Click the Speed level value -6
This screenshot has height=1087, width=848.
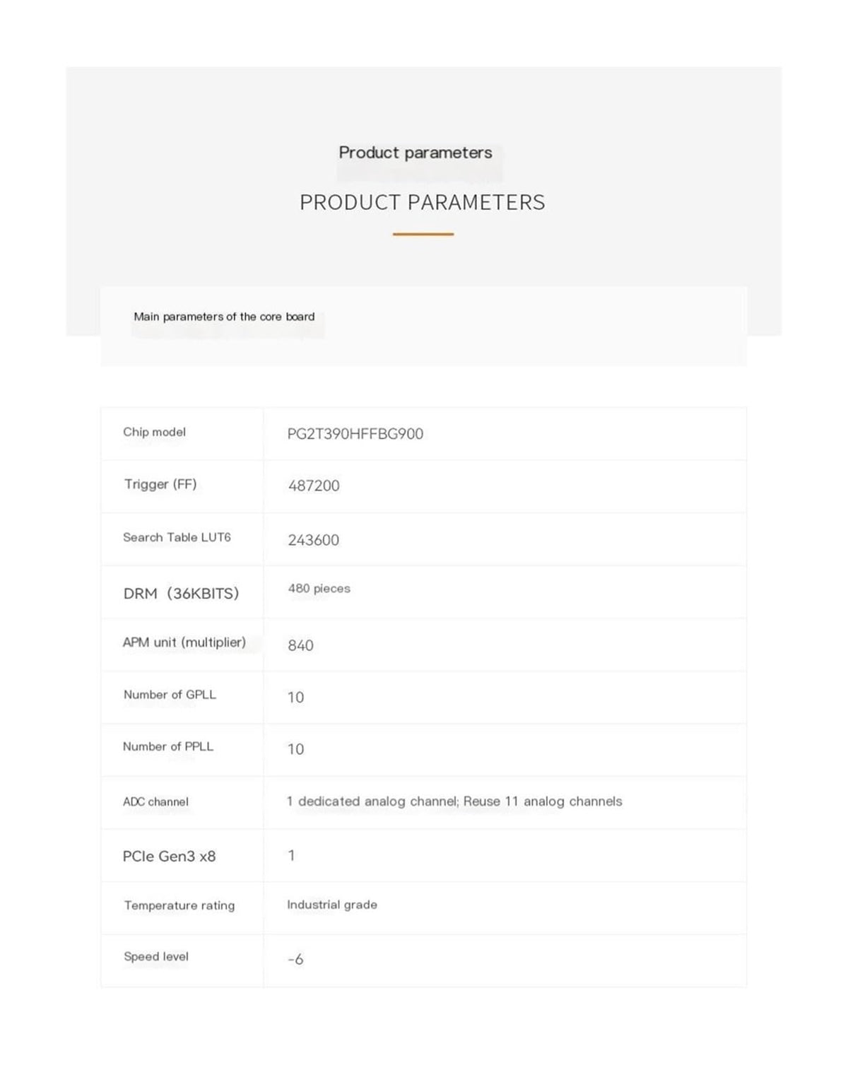(295, 959)
